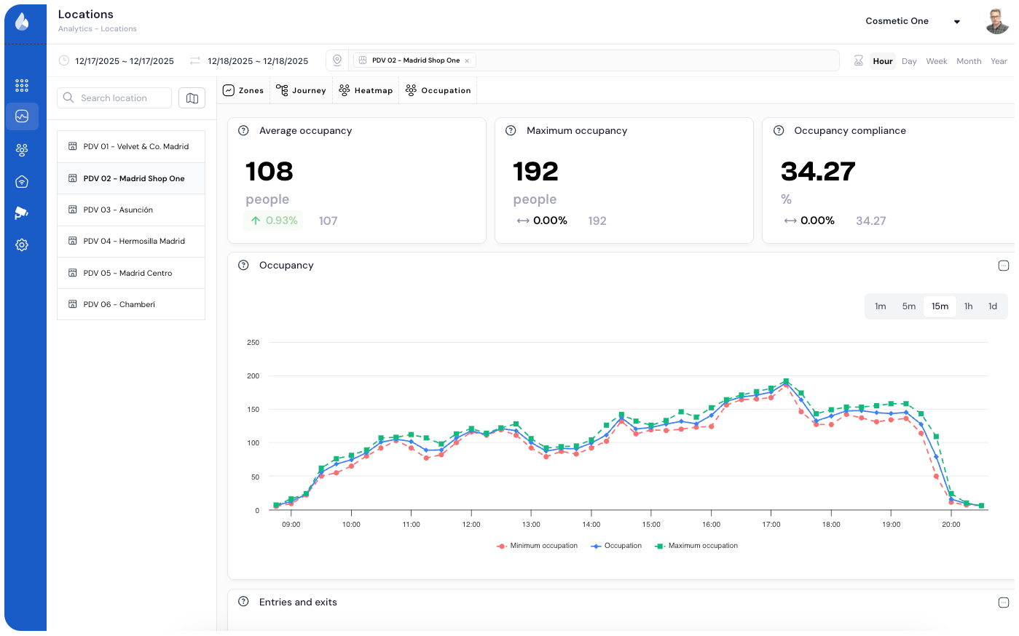Open the camera icon in sidebar
This screenshot has height=636, width=1019.
click(22, 212)
